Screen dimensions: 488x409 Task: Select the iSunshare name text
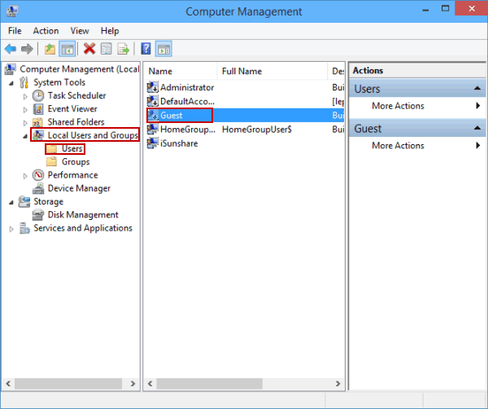(179, 143)
